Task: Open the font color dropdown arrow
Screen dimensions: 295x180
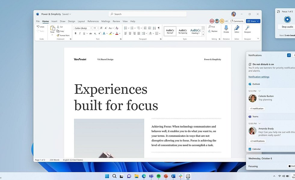Action: coord(120,34)
